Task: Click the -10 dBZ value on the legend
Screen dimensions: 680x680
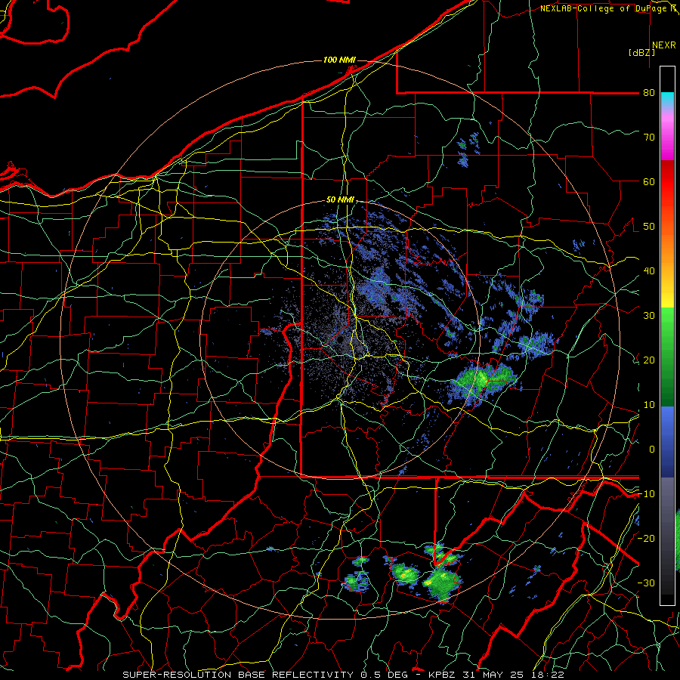Action: click(x=646, y=494)
